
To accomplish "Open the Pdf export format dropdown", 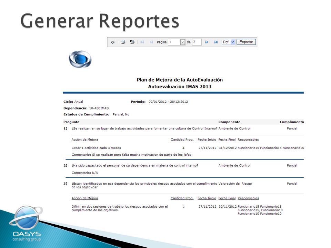I will point(233,42).
